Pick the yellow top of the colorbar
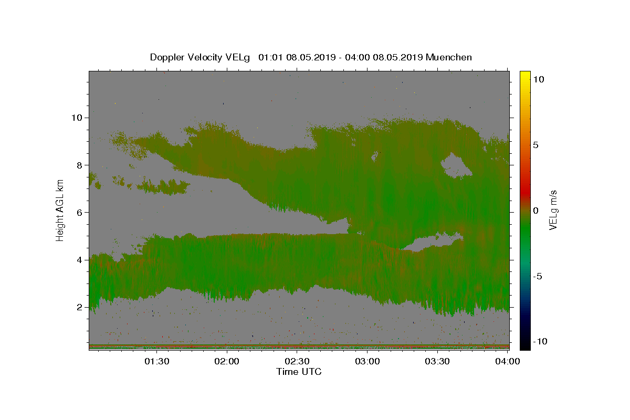630x420 pixels. [x=525, y=75]
